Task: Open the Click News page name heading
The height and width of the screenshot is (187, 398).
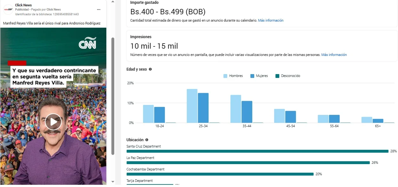Action: 23,5
